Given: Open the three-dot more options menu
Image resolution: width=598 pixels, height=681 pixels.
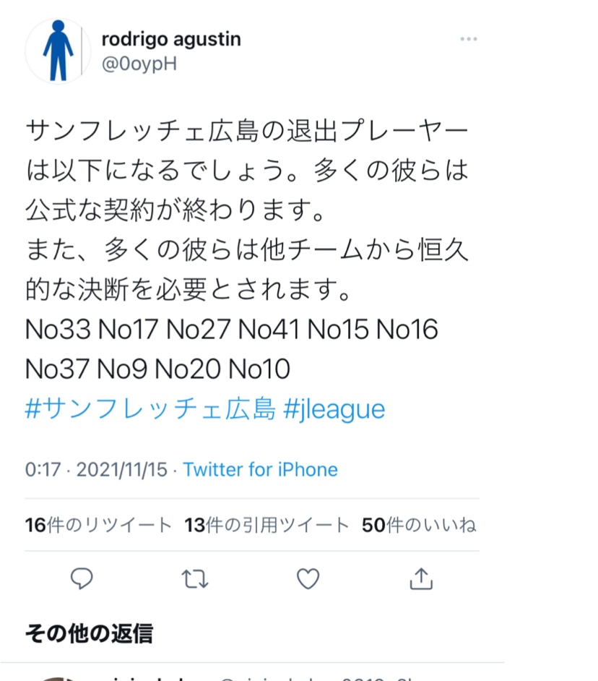Looking at the screenshot, I should [469, 39].
